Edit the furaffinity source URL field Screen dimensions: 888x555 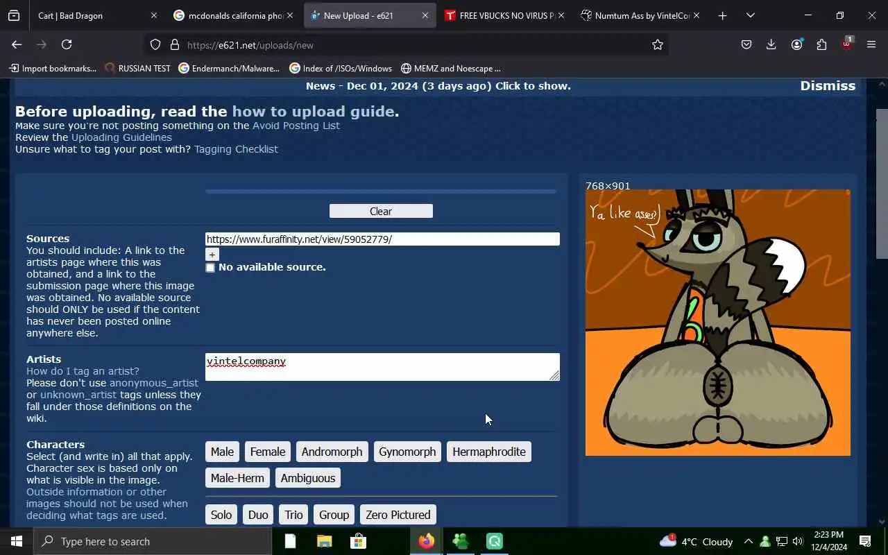(382, 239)
